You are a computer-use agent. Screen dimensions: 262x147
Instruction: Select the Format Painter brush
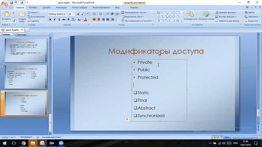14,21
